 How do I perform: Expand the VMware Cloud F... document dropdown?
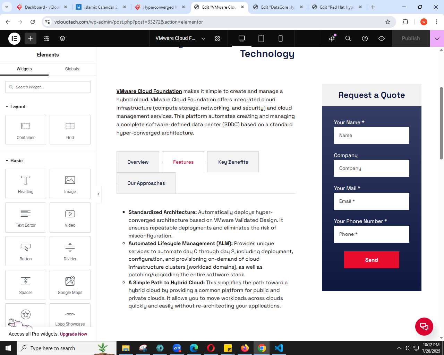coord(203,38)
